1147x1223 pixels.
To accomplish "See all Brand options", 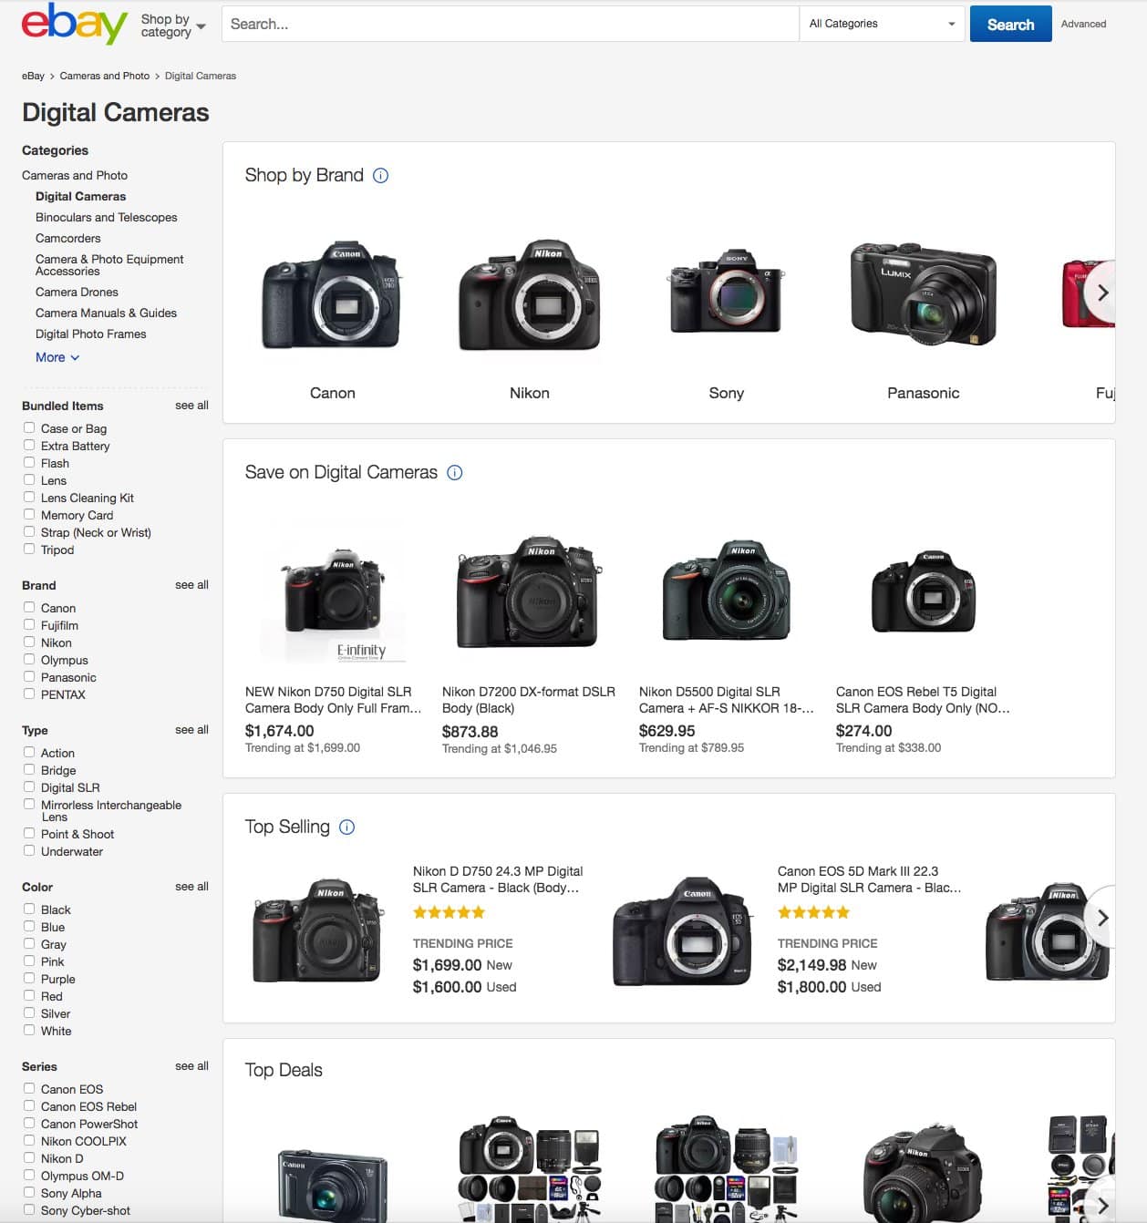I will point(191,585).
